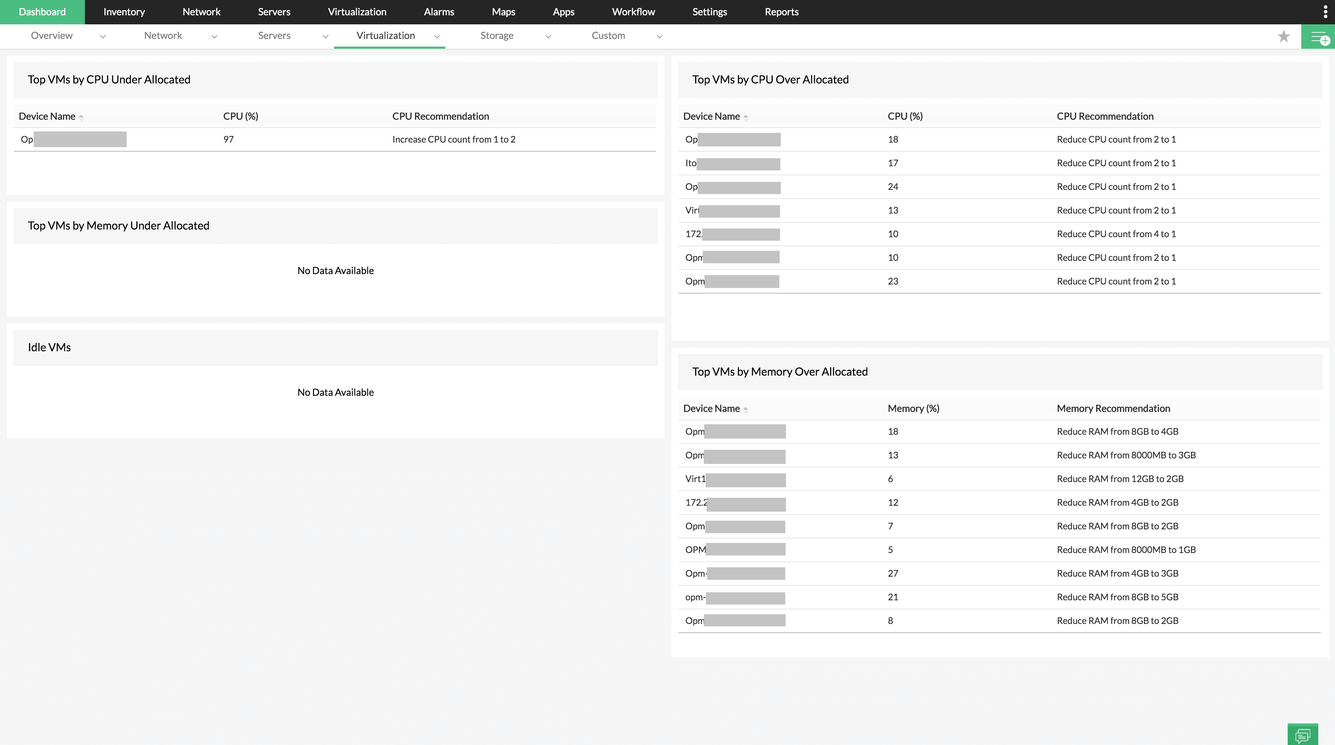Click the Workflow navigation icon
The width and height of the screenshot is (1335, 745).
634,12
